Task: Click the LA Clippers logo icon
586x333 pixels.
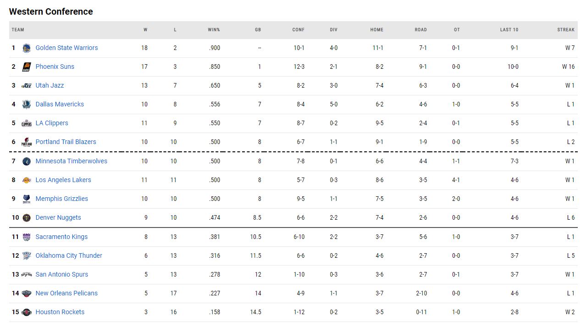Action: 27,123
